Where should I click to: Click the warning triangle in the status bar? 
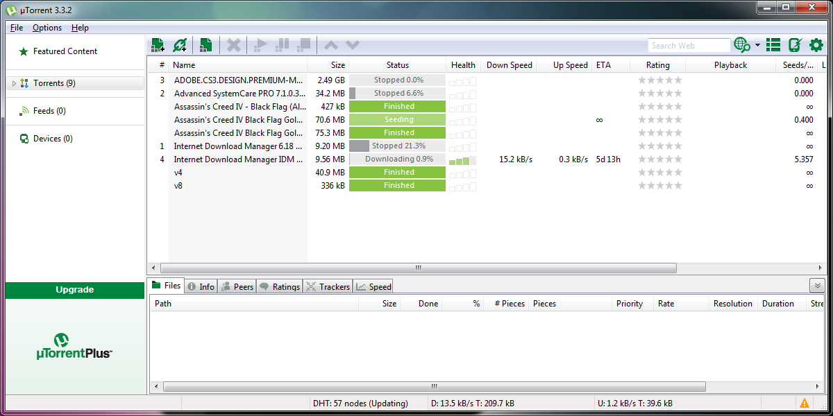coord(805,403)
